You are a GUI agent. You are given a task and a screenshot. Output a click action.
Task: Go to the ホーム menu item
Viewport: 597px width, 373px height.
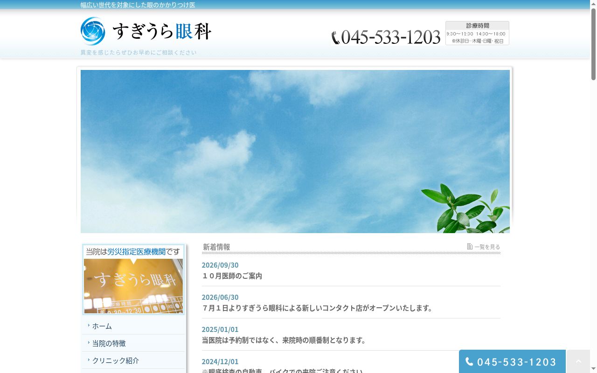pyautogui.click(x=134, y=326)
